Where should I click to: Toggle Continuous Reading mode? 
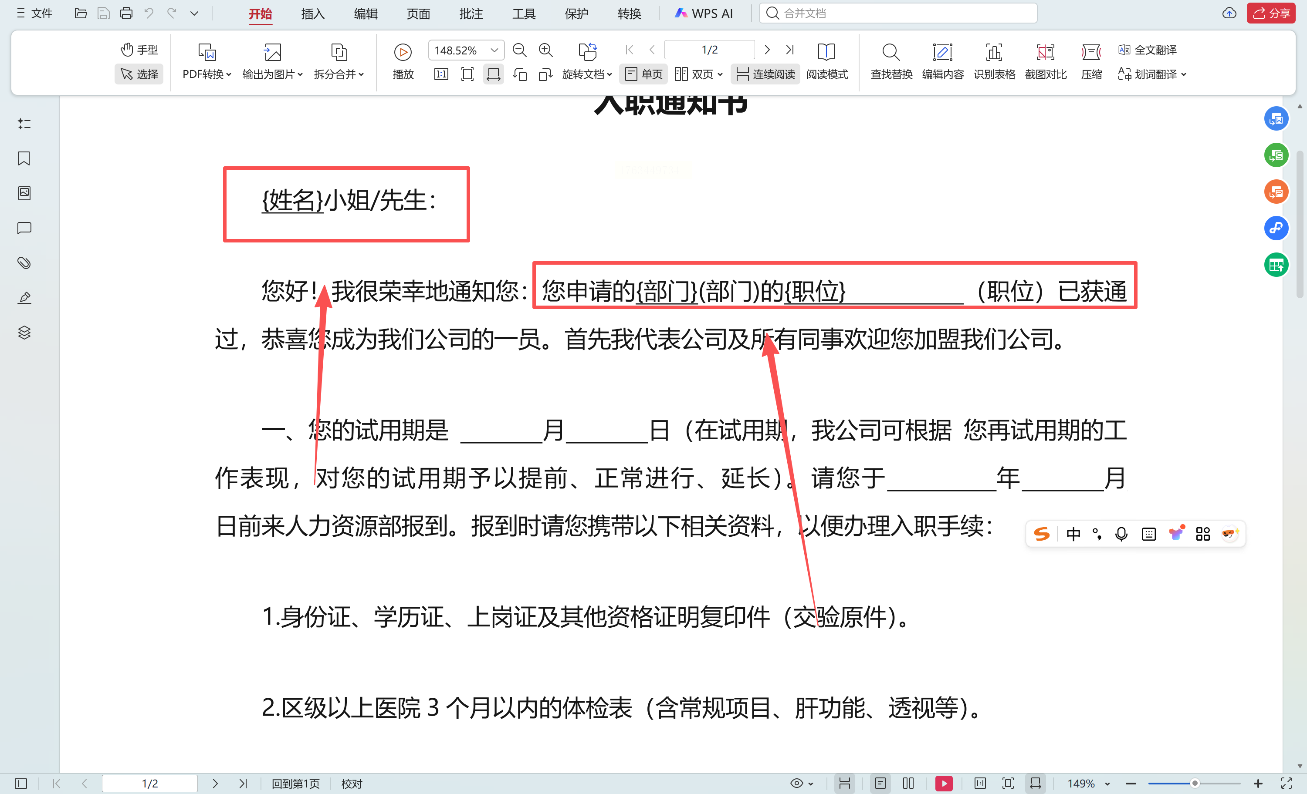(765, 74)
